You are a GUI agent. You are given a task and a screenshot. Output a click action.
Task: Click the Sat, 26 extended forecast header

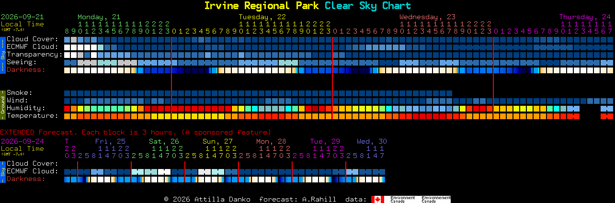[164, 141]
